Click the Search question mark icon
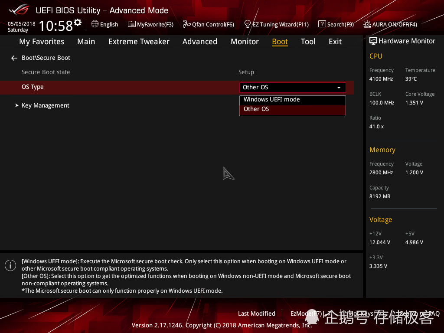Viewport: 444px width, 333px height. 322,24
